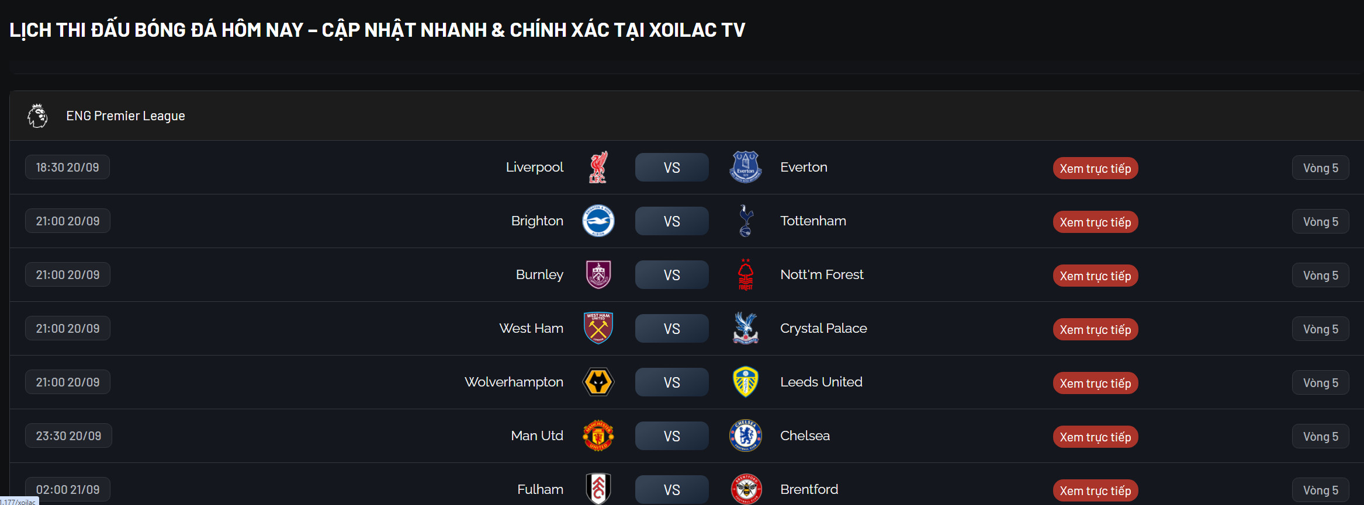Click the Everton club crest
Image resolution: width=1364 pixels, height=505 pixels.
[x=745, y=168]
